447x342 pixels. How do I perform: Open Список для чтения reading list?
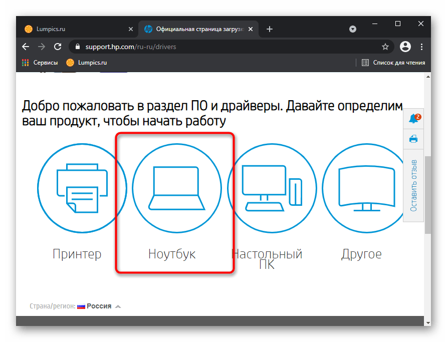[393, 63]
